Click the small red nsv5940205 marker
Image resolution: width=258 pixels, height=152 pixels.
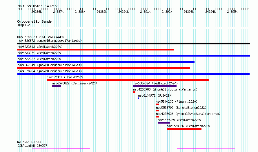pos(158,104)
